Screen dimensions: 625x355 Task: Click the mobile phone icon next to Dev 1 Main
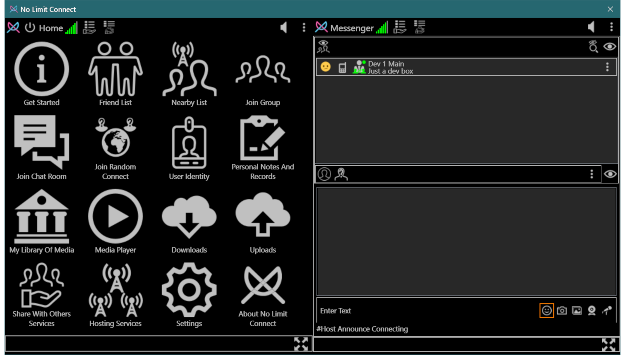click(x=342, y=67)
